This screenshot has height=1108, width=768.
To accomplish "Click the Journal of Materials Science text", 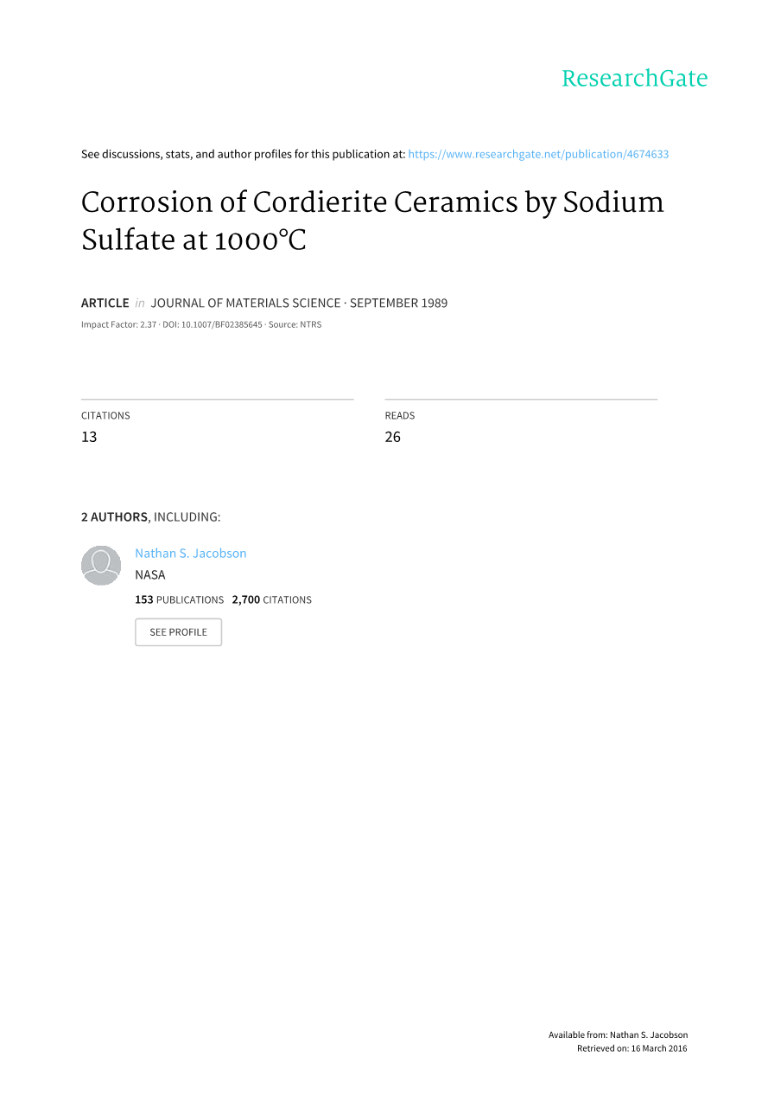I will tap(245, 303).
